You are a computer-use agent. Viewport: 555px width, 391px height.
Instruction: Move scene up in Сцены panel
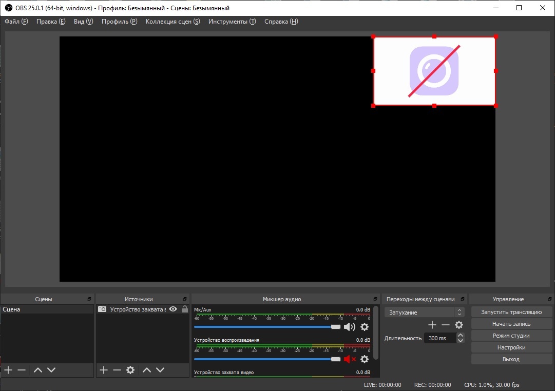pos(38,370)
